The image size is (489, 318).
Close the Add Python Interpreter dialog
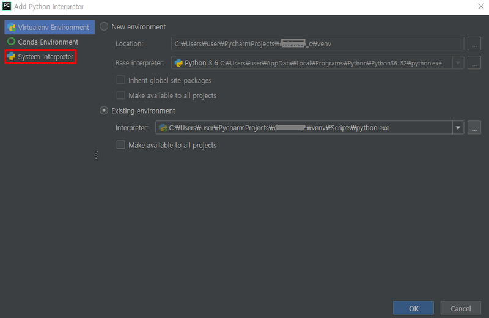481,6
